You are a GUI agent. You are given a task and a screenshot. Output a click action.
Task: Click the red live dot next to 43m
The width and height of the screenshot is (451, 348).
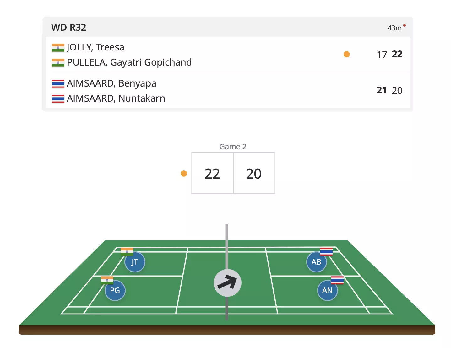[x=405, y=25]
